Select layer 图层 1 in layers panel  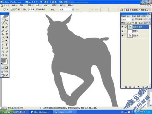138,31
